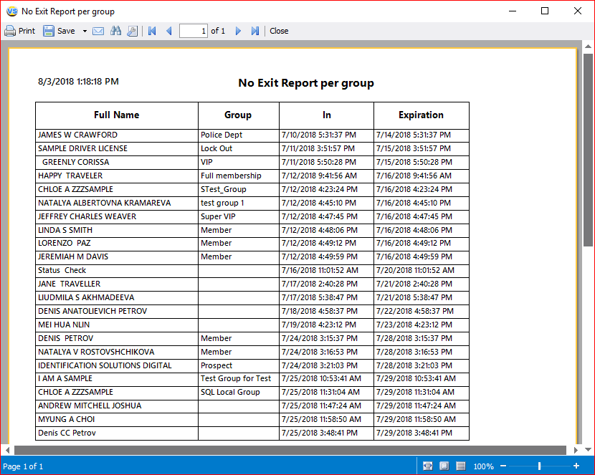Select first view mode icon in status bar
The width and height of the screenshot is (595, 475).
pyautogui.click(x=428, y=466)
